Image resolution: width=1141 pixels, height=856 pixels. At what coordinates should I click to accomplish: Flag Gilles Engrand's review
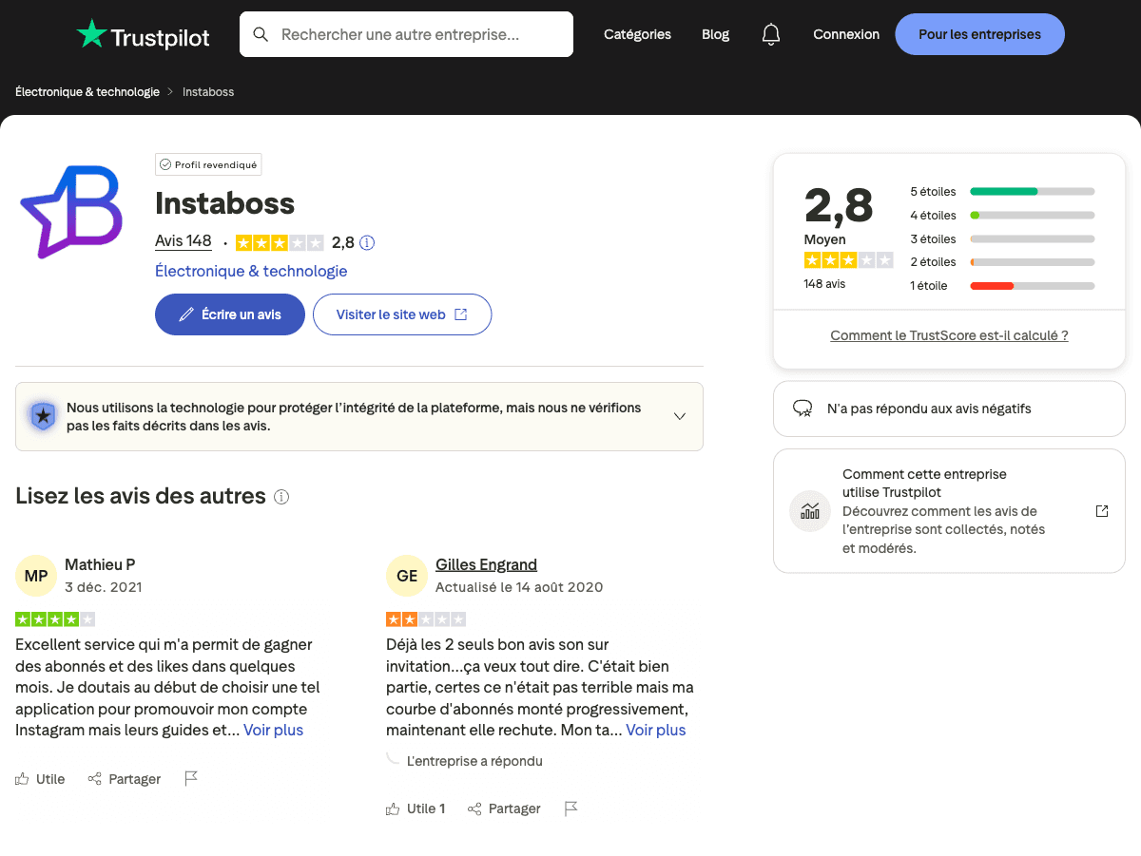(570, 808)
